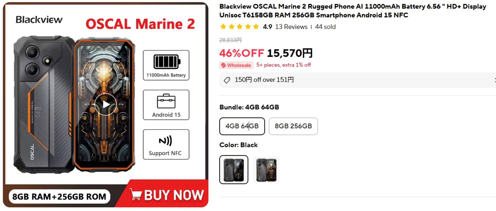Viewport: 496px width, 211px height.
Task: Click the five-star rating icons
Action: [x=239, y=27]
